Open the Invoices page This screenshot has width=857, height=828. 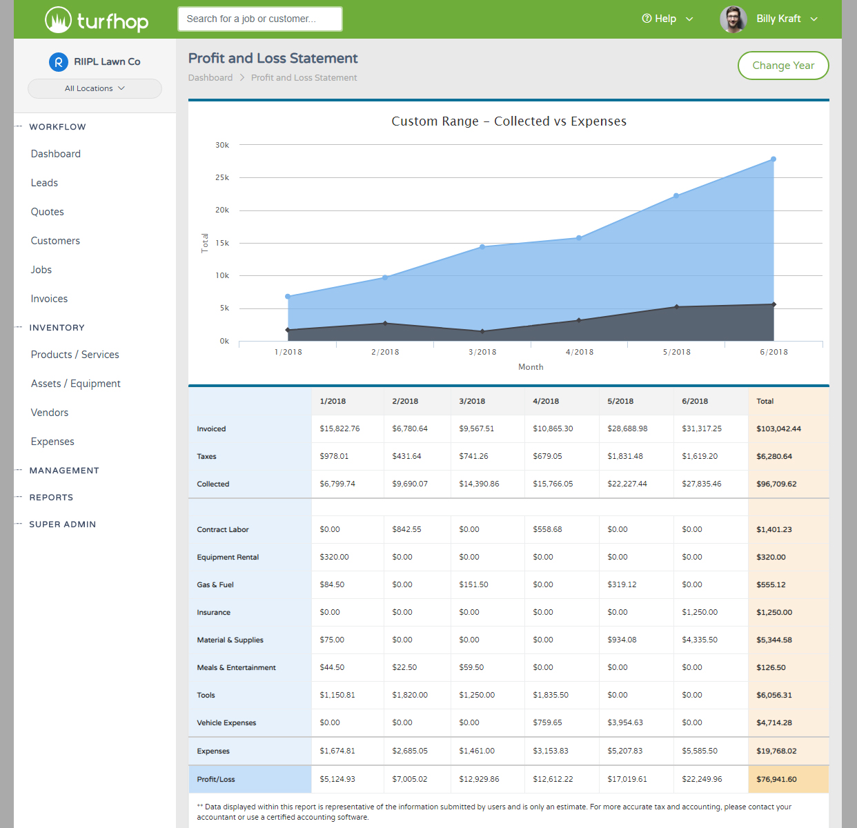coord(49,299)
